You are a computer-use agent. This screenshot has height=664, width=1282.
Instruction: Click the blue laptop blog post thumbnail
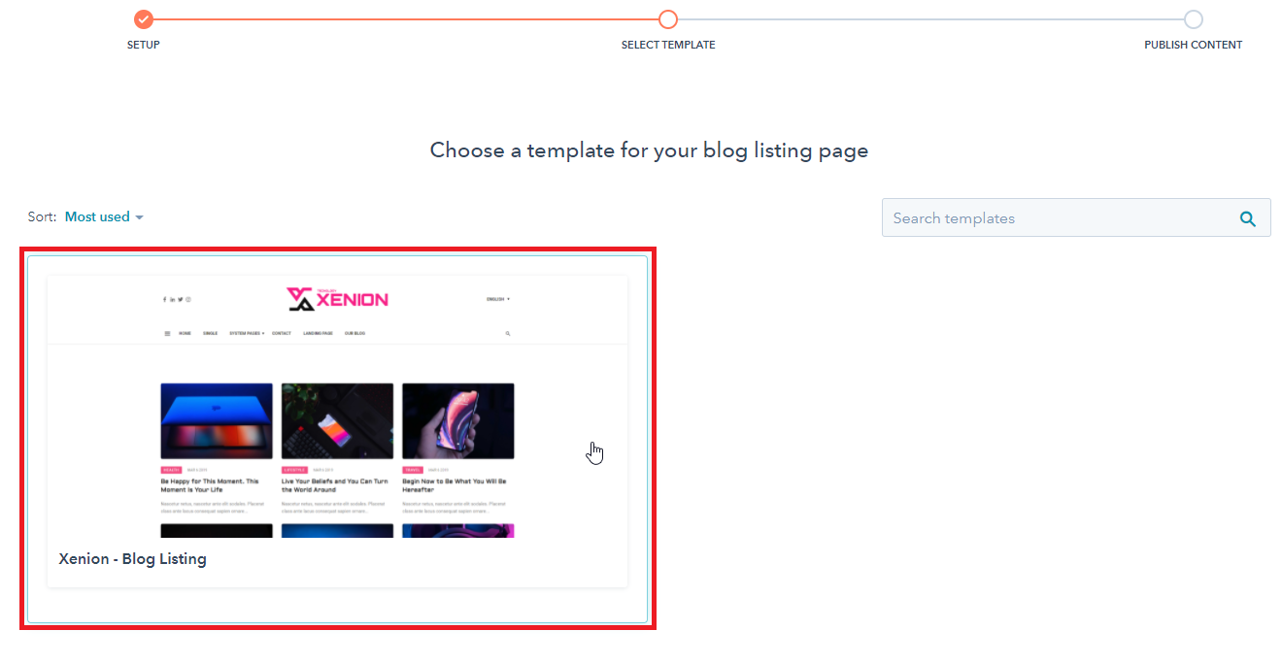[217, 420]
